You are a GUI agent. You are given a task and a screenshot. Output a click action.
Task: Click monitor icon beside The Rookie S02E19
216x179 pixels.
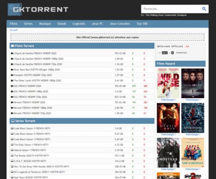(12, 156)
